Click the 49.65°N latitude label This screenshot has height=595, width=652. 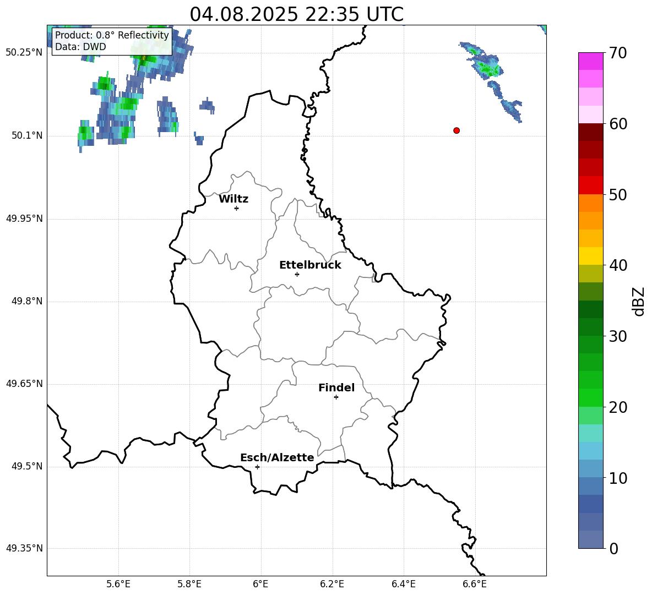coord(24,383)
